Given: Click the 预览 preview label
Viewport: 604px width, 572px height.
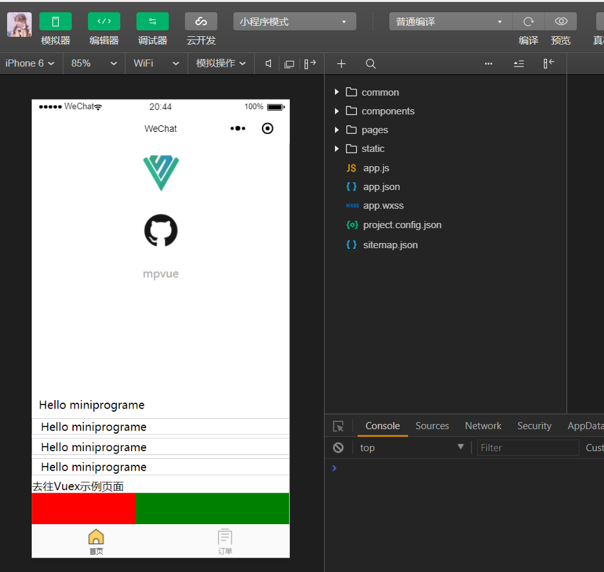Looking at the screenshot, I should (561, 41).
